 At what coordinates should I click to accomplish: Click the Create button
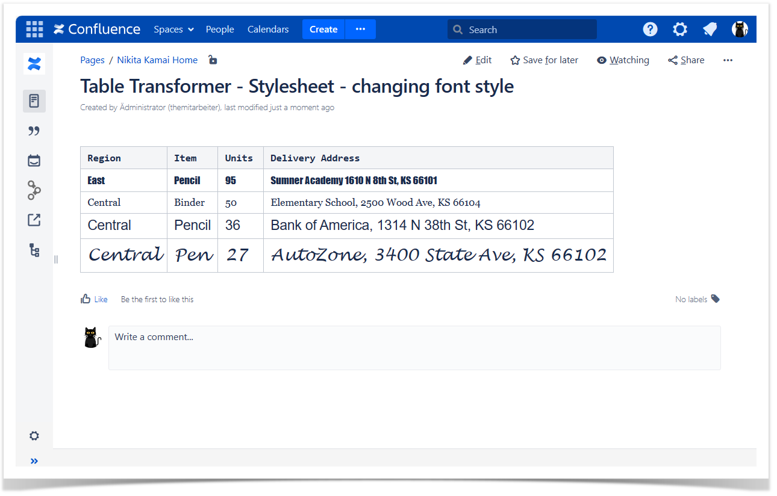pyautogui.click(x=323, y=29)
